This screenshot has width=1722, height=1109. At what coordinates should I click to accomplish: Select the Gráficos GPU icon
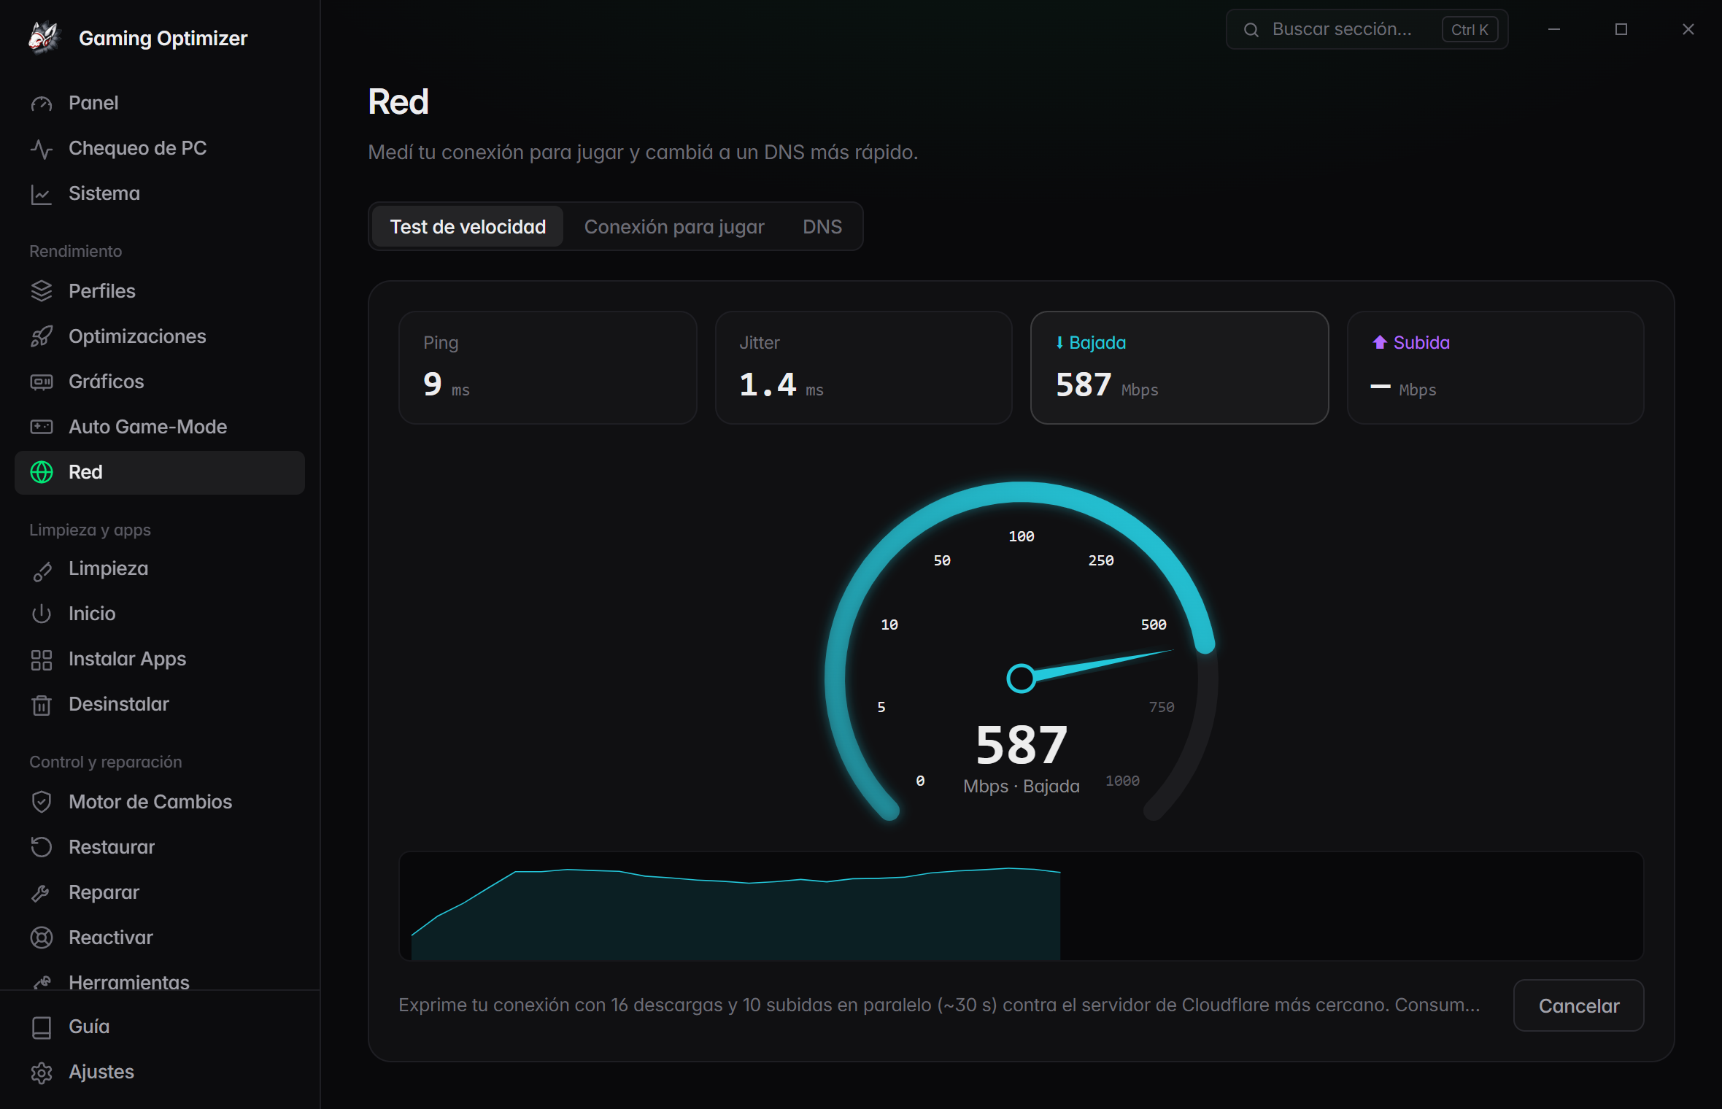[x=42, y=382]
